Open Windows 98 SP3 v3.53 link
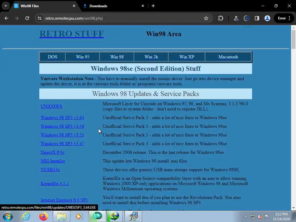The image size is (296, 222). point(62,135)
